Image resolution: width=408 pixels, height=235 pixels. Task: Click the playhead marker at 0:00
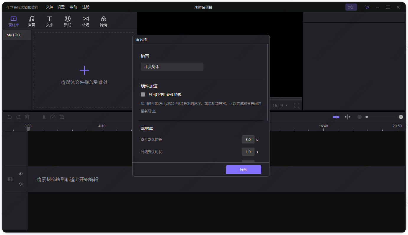[x=28, y=129]
